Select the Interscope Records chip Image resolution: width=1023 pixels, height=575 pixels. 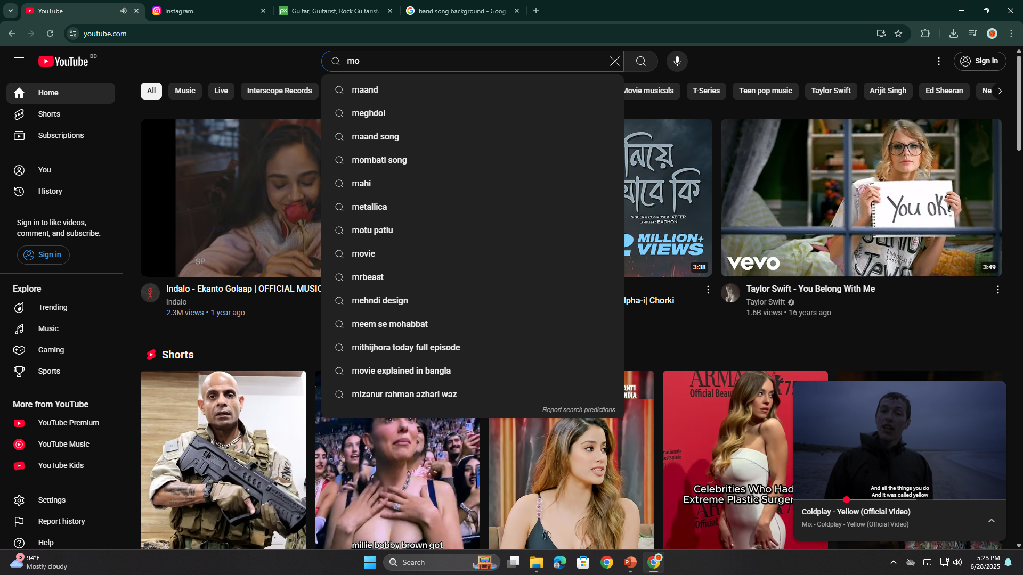(x=279, y=91)
